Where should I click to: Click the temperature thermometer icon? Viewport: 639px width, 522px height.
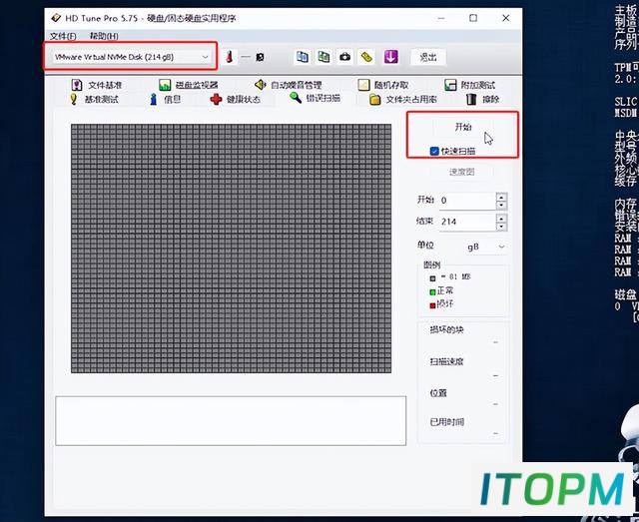[x=230, y=57]
